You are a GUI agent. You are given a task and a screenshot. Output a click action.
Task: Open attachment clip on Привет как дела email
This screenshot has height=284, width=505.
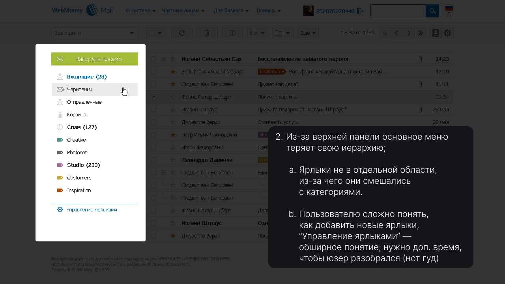pos(420,84)
